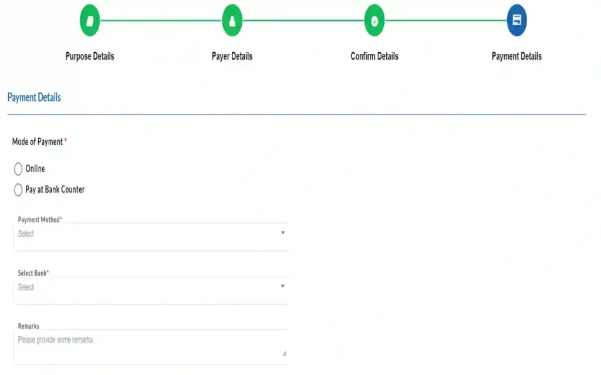Click the Payer Details step circle icon
This screenshot has height=375, width=601.
click(232, 21)
